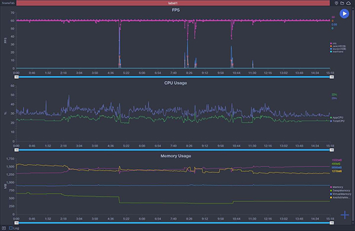Click the 10:44 time label under the CPU Usage chart
The height and width of the screenshot is (231, 355).
236,146
